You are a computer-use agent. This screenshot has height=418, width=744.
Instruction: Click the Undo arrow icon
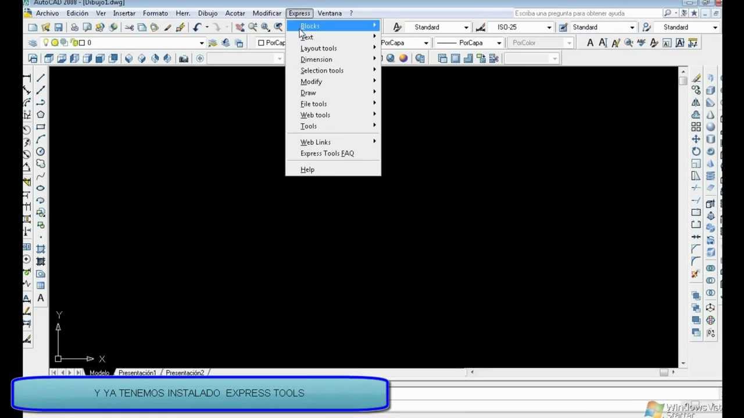coord(197,27)
